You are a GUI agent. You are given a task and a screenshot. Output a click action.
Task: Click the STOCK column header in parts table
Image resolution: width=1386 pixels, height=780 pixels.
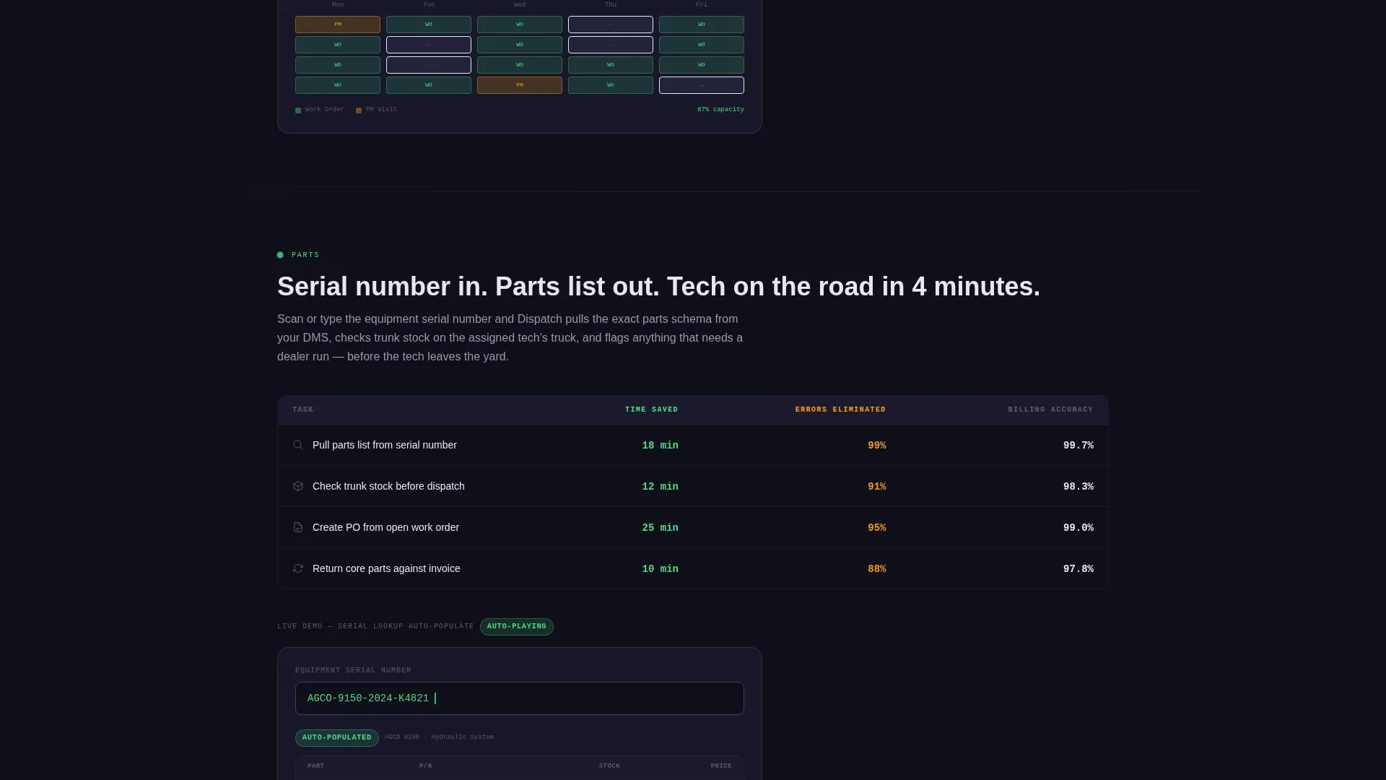[609, 766]
